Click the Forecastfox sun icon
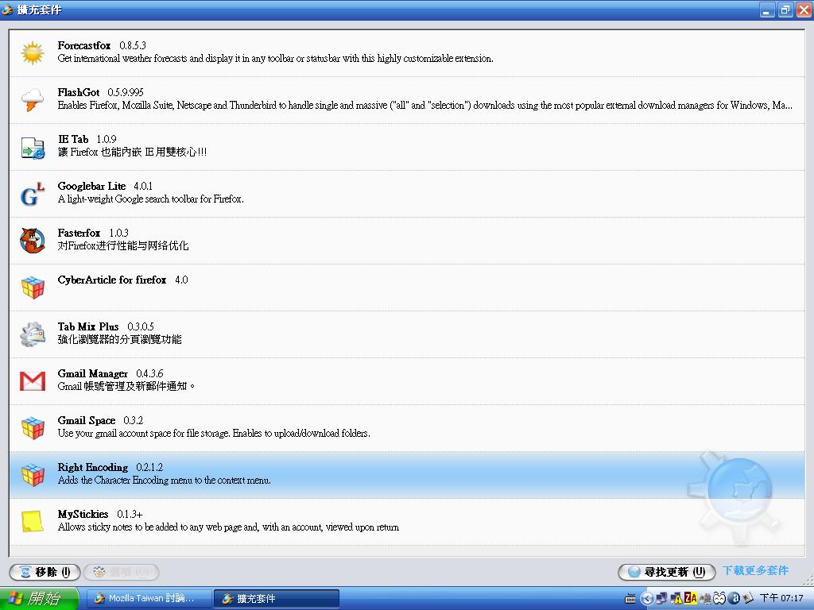Viewport: 814px width, 610px height. click(33, 53)
